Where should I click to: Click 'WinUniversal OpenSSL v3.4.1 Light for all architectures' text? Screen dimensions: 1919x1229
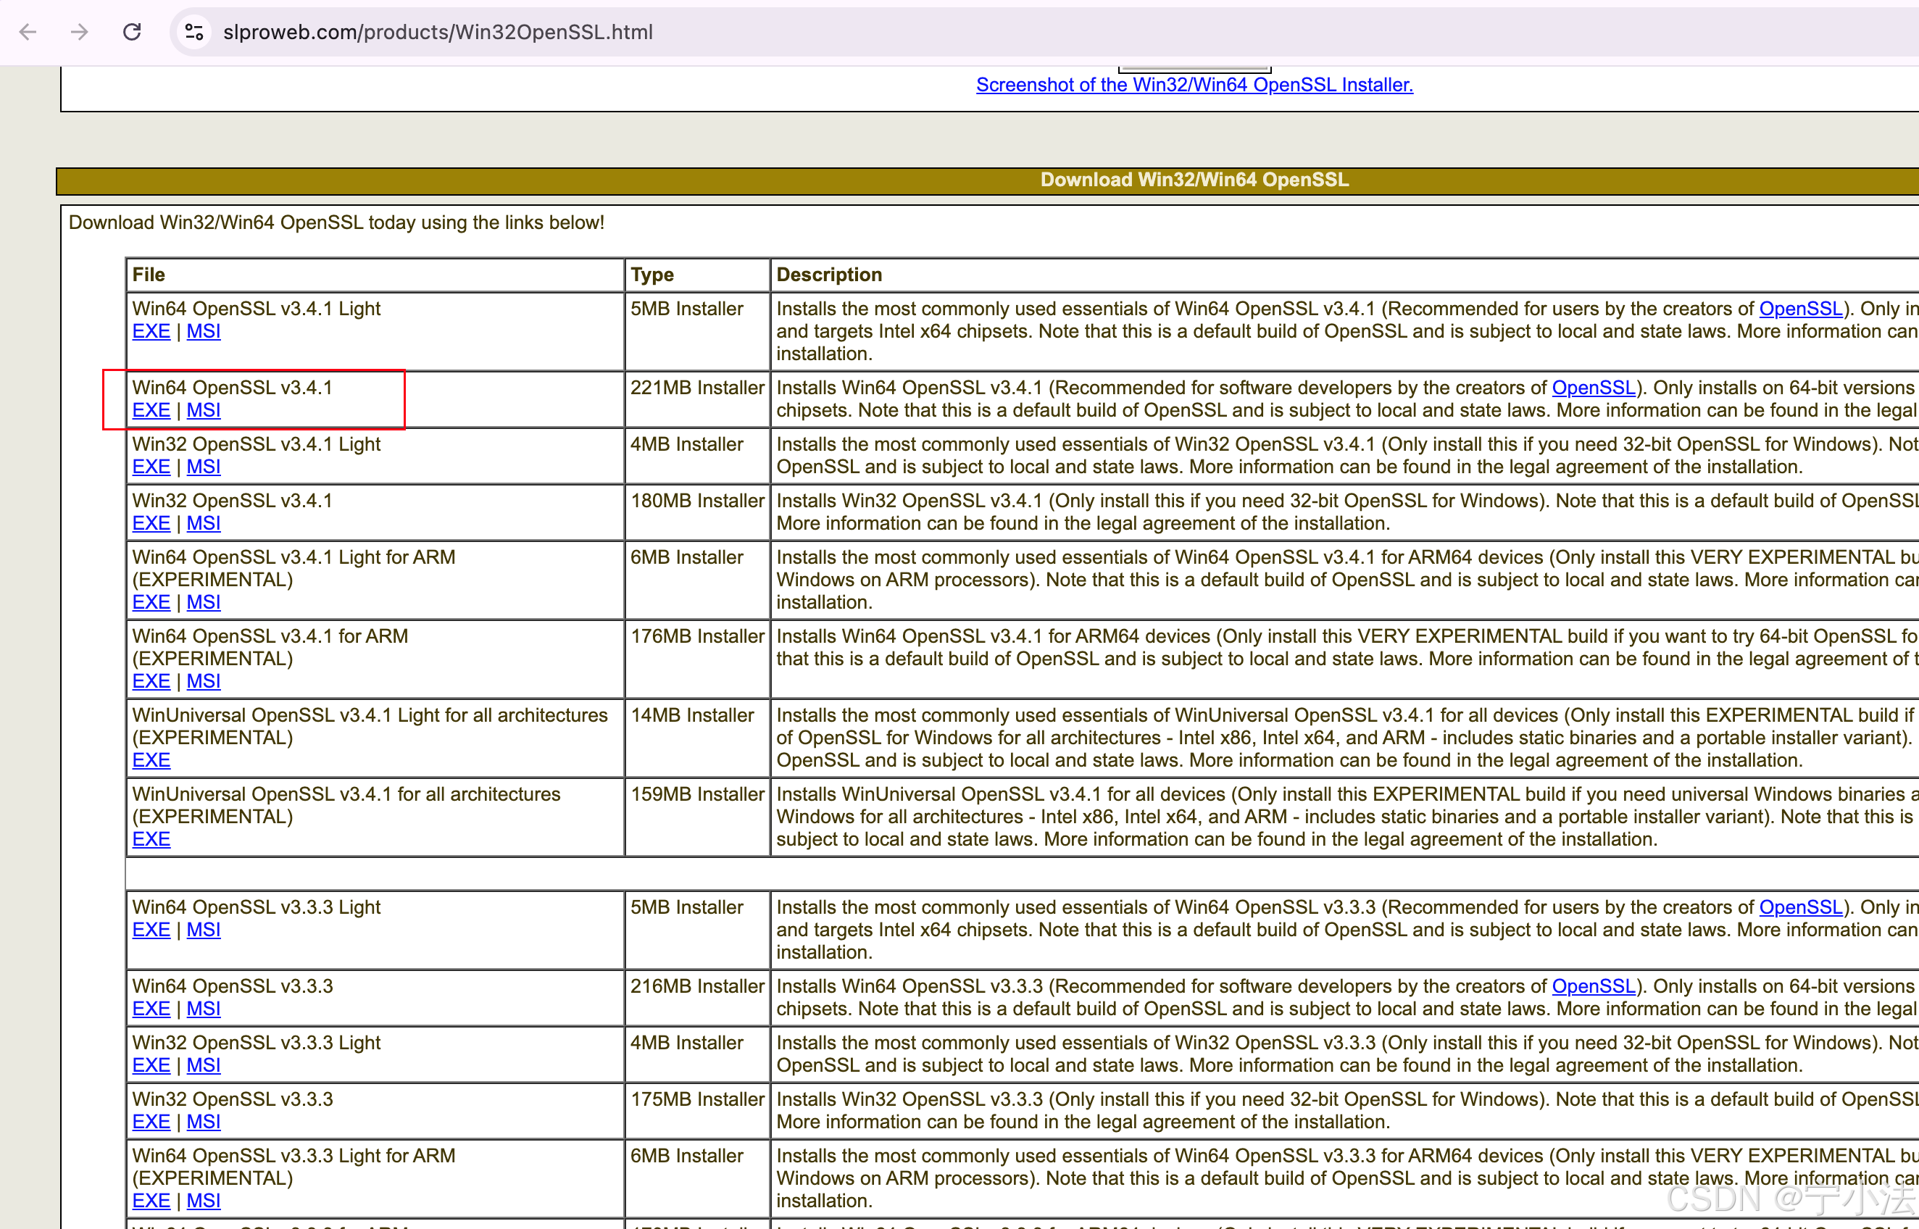(x=370, y=716)
